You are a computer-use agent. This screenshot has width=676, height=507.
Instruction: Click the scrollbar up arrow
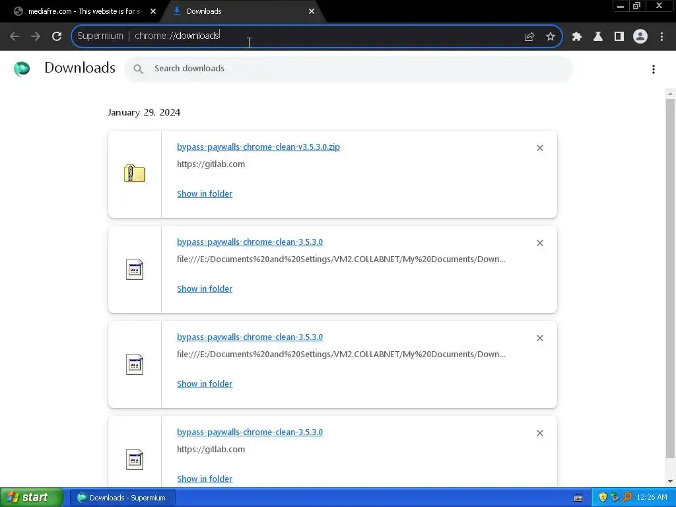[670, 94]
